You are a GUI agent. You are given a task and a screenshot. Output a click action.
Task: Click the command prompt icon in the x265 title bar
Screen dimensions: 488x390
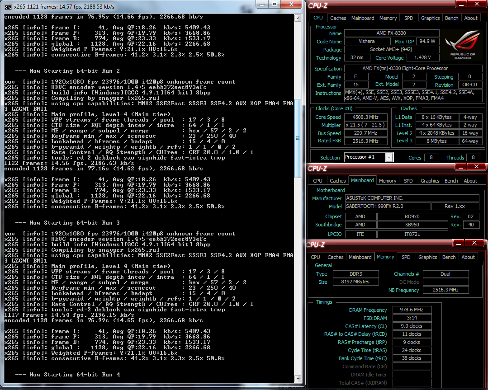tap(8, 7)
